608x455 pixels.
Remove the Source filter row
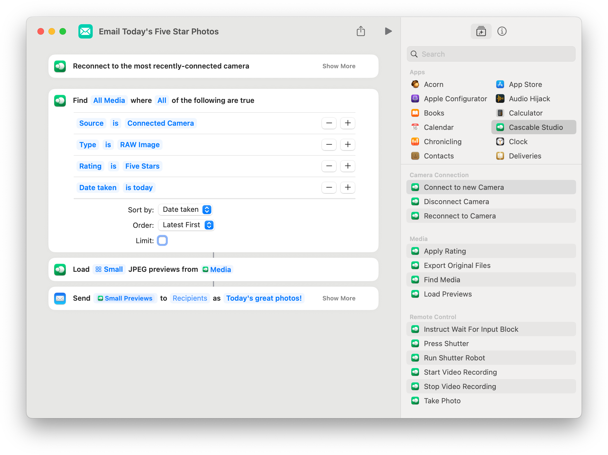(x=329, y=123)
